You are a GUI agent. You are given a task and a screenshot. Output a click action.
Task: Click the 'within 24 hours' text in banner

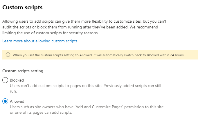point(172,55)
